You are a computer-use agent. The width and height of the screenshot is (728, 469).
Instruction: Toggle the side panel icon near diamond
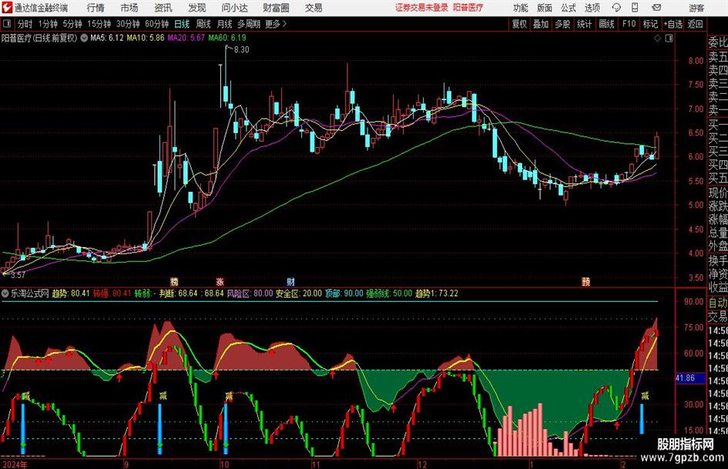(669, 39)
